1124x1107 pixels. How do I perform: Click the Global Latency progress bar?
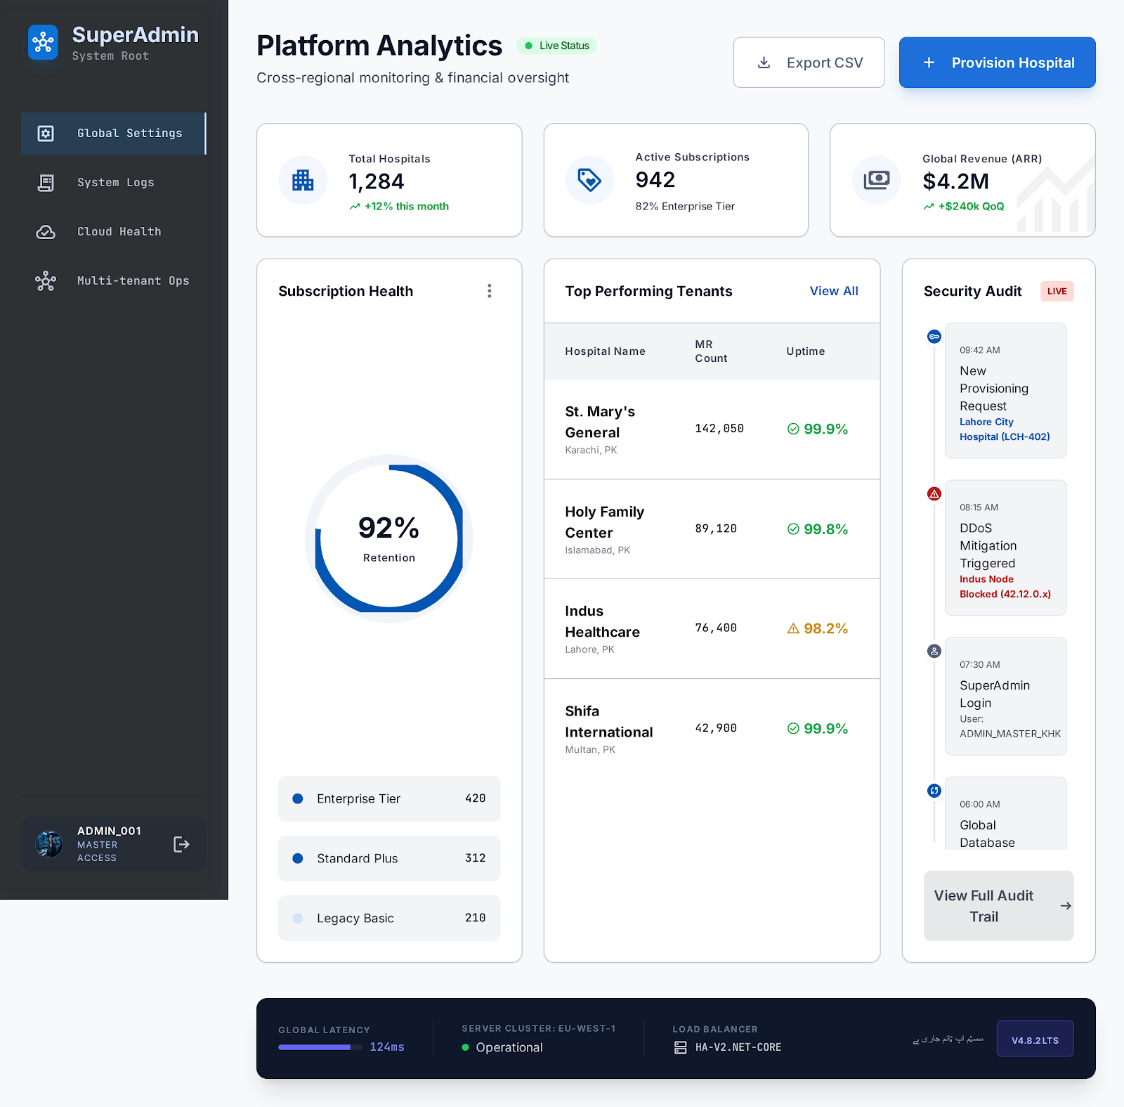[x=320, y=1047]
